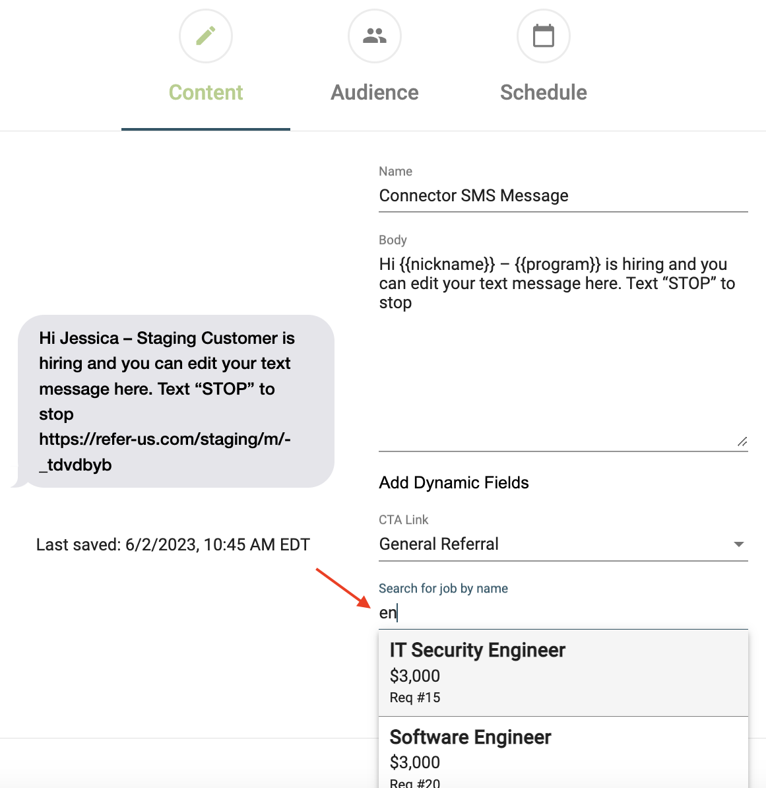Select the General Referral CTA Link value

pyautogui.click(x=439, y=544)
